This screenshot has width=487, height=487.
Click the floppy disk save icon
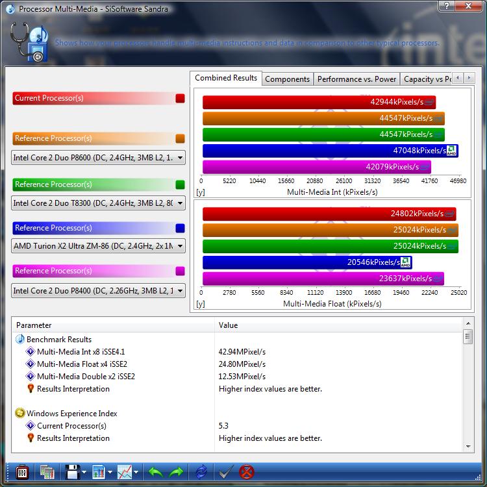click(73, 473)
